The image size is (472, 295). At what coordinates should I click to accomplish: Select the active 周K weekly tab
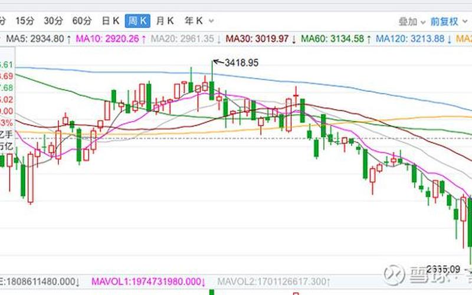click(x=137, y=21)
